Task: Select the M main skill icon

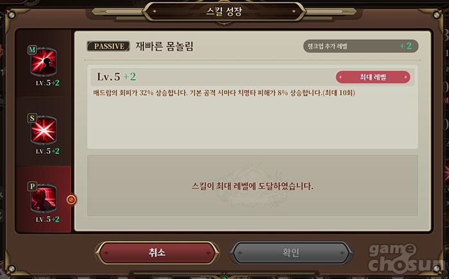Action: (x=44, y=62)
